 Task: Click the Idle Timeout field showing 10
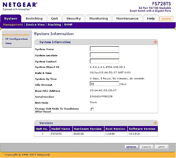pos(105,84)
